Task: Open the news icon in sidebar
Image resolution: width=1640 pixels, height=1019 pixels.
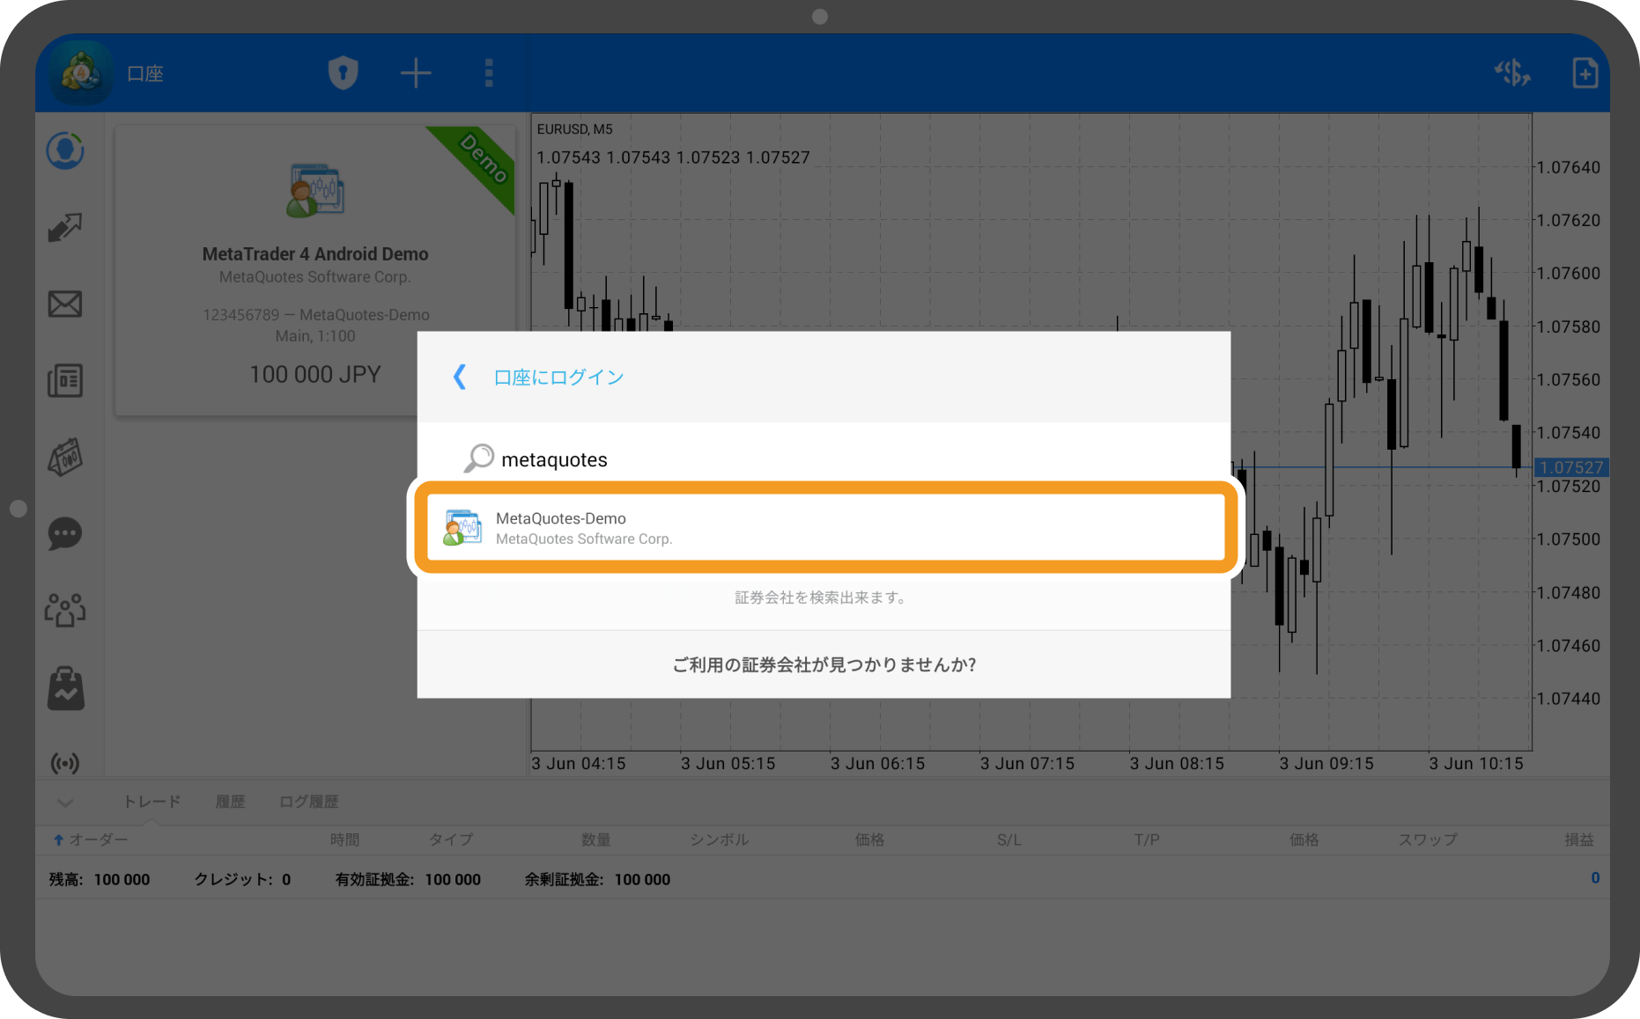Action: pyautogui.click(x=65, y=381)
